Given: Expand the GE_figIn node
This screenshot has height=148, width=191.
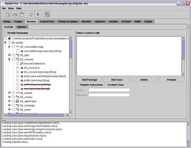Looking at the screenshot, I should click(x=9, y=55).
